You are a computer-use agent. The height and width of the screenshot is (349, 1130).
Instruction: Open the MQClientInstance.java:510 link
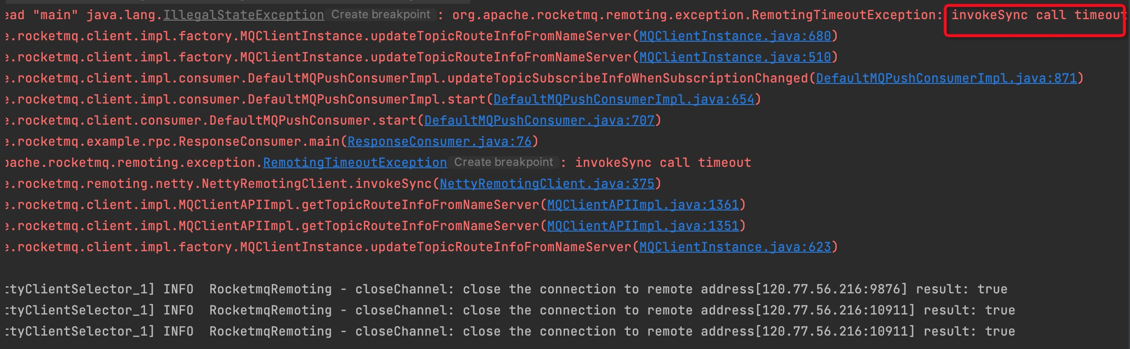point(735,57)
